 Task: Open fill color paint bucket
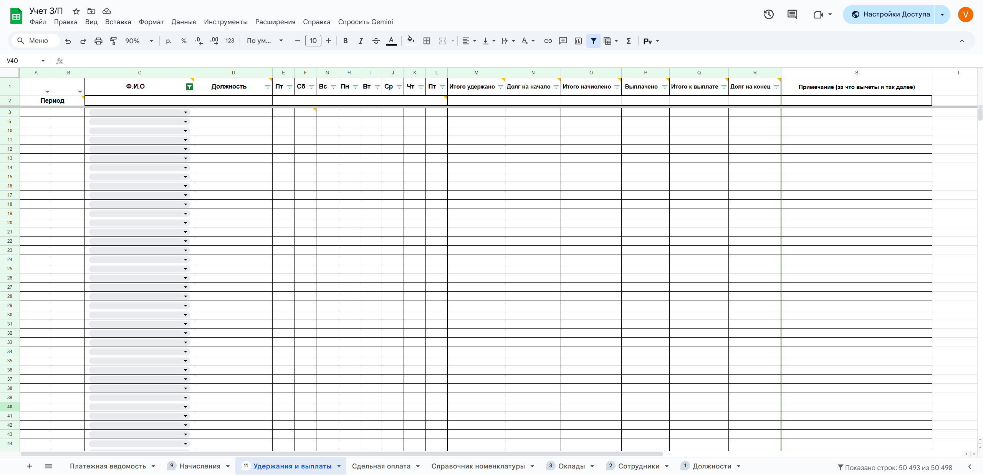pos(410,41)
